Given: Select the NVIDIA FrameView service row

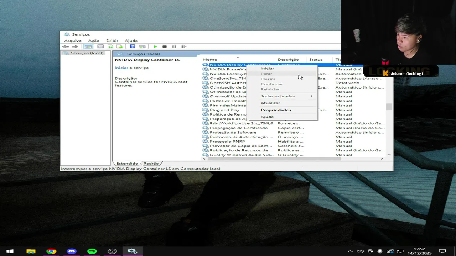Looking at the screenshot, I should pos(228,69).
